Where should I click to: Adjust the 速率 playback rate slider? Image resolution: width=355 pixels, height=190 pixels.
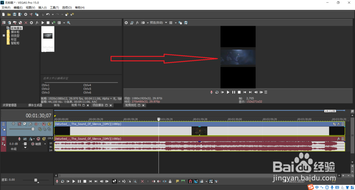pos(35,180)
